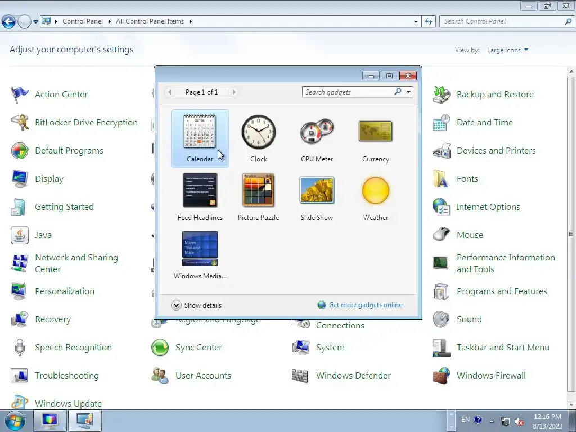Open Action Center flag icon
576x432 pixels.
[x=20, y=94]
